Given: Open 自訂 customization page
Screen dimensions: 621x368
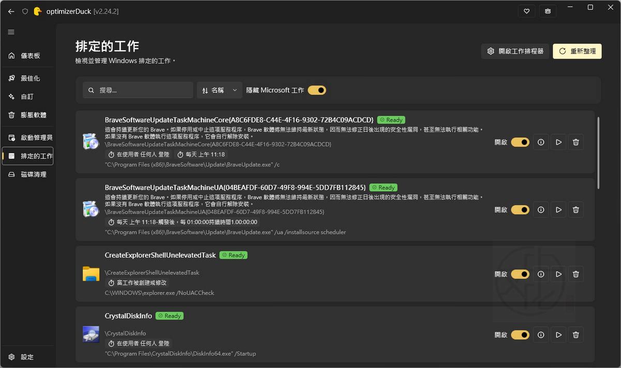Looking at the screenshot, I should 28,97.
